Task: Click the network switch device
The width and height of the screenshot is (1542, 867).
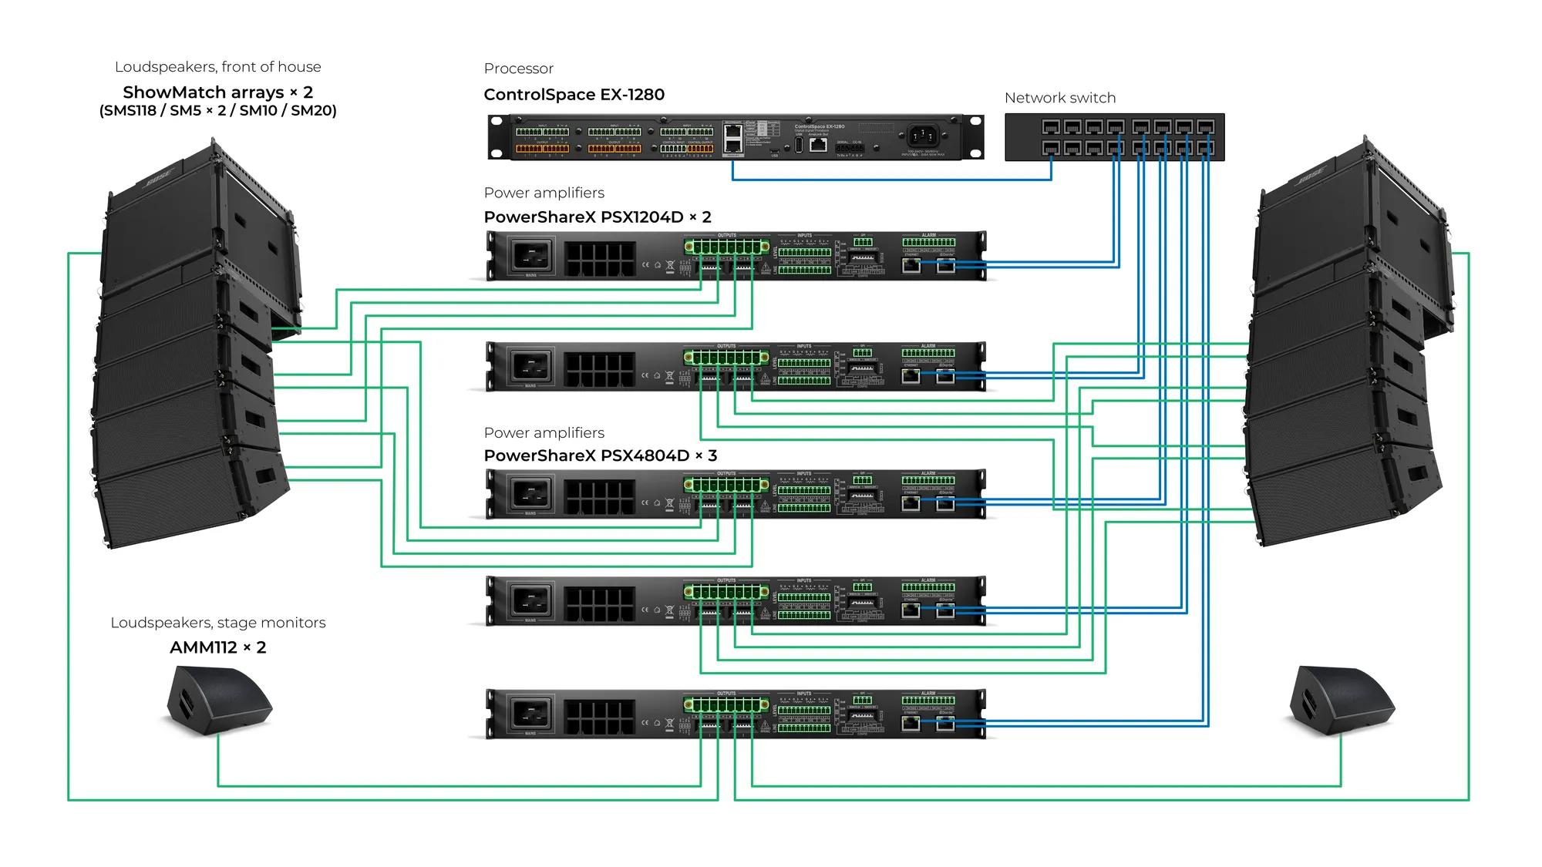Action: click(x=1114, y=137)
